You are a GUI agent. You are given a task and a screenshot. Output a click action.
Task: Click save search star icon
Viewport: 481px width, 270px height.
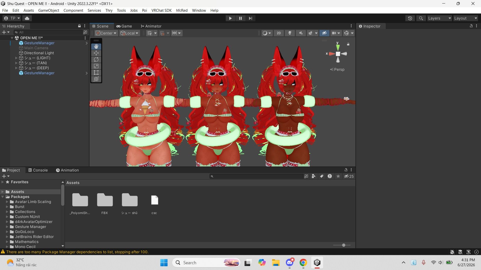tap(338, 176)
